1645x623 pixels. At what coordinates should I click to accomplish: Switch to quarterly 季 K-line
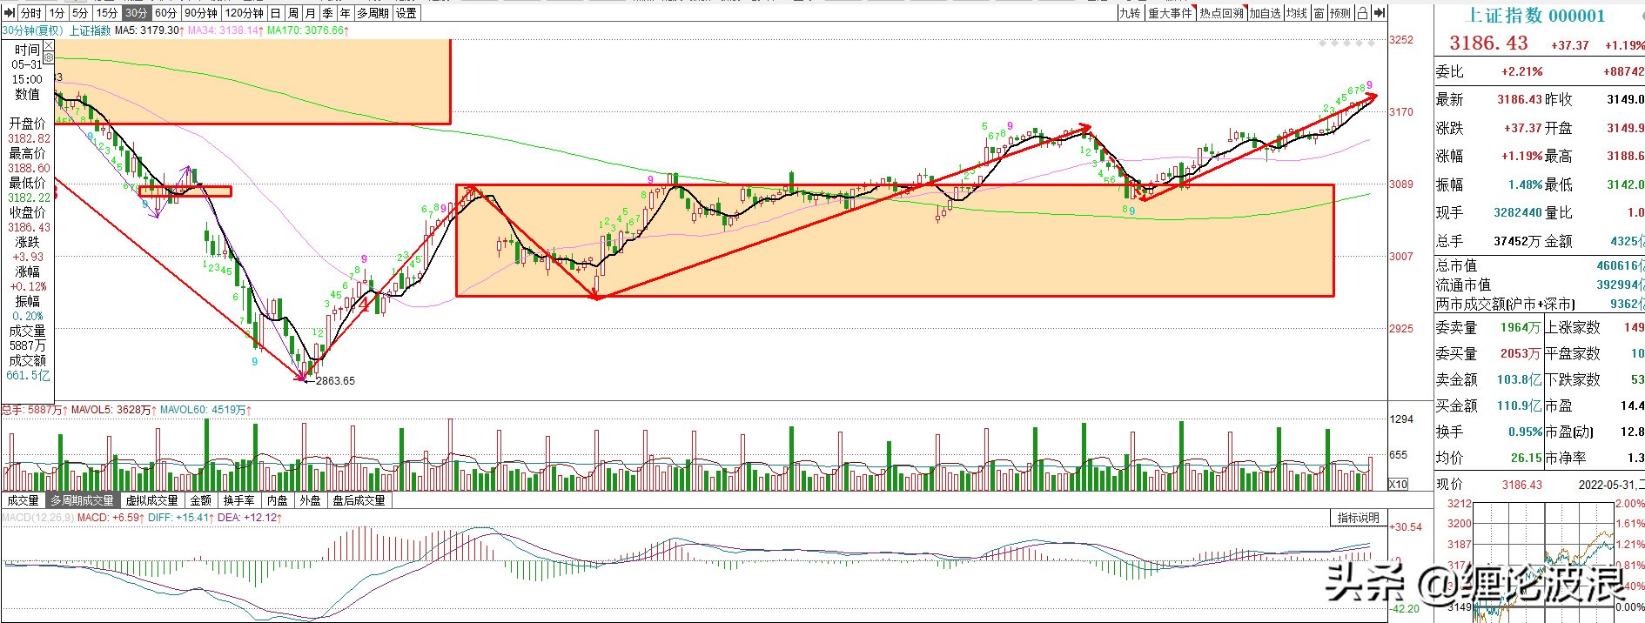pyautogui.click(x=327, y=13)
